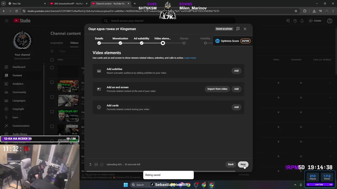The width and height of the screenshot is (337, 189).
Task: Open the Learn more link
Action: 190,58
